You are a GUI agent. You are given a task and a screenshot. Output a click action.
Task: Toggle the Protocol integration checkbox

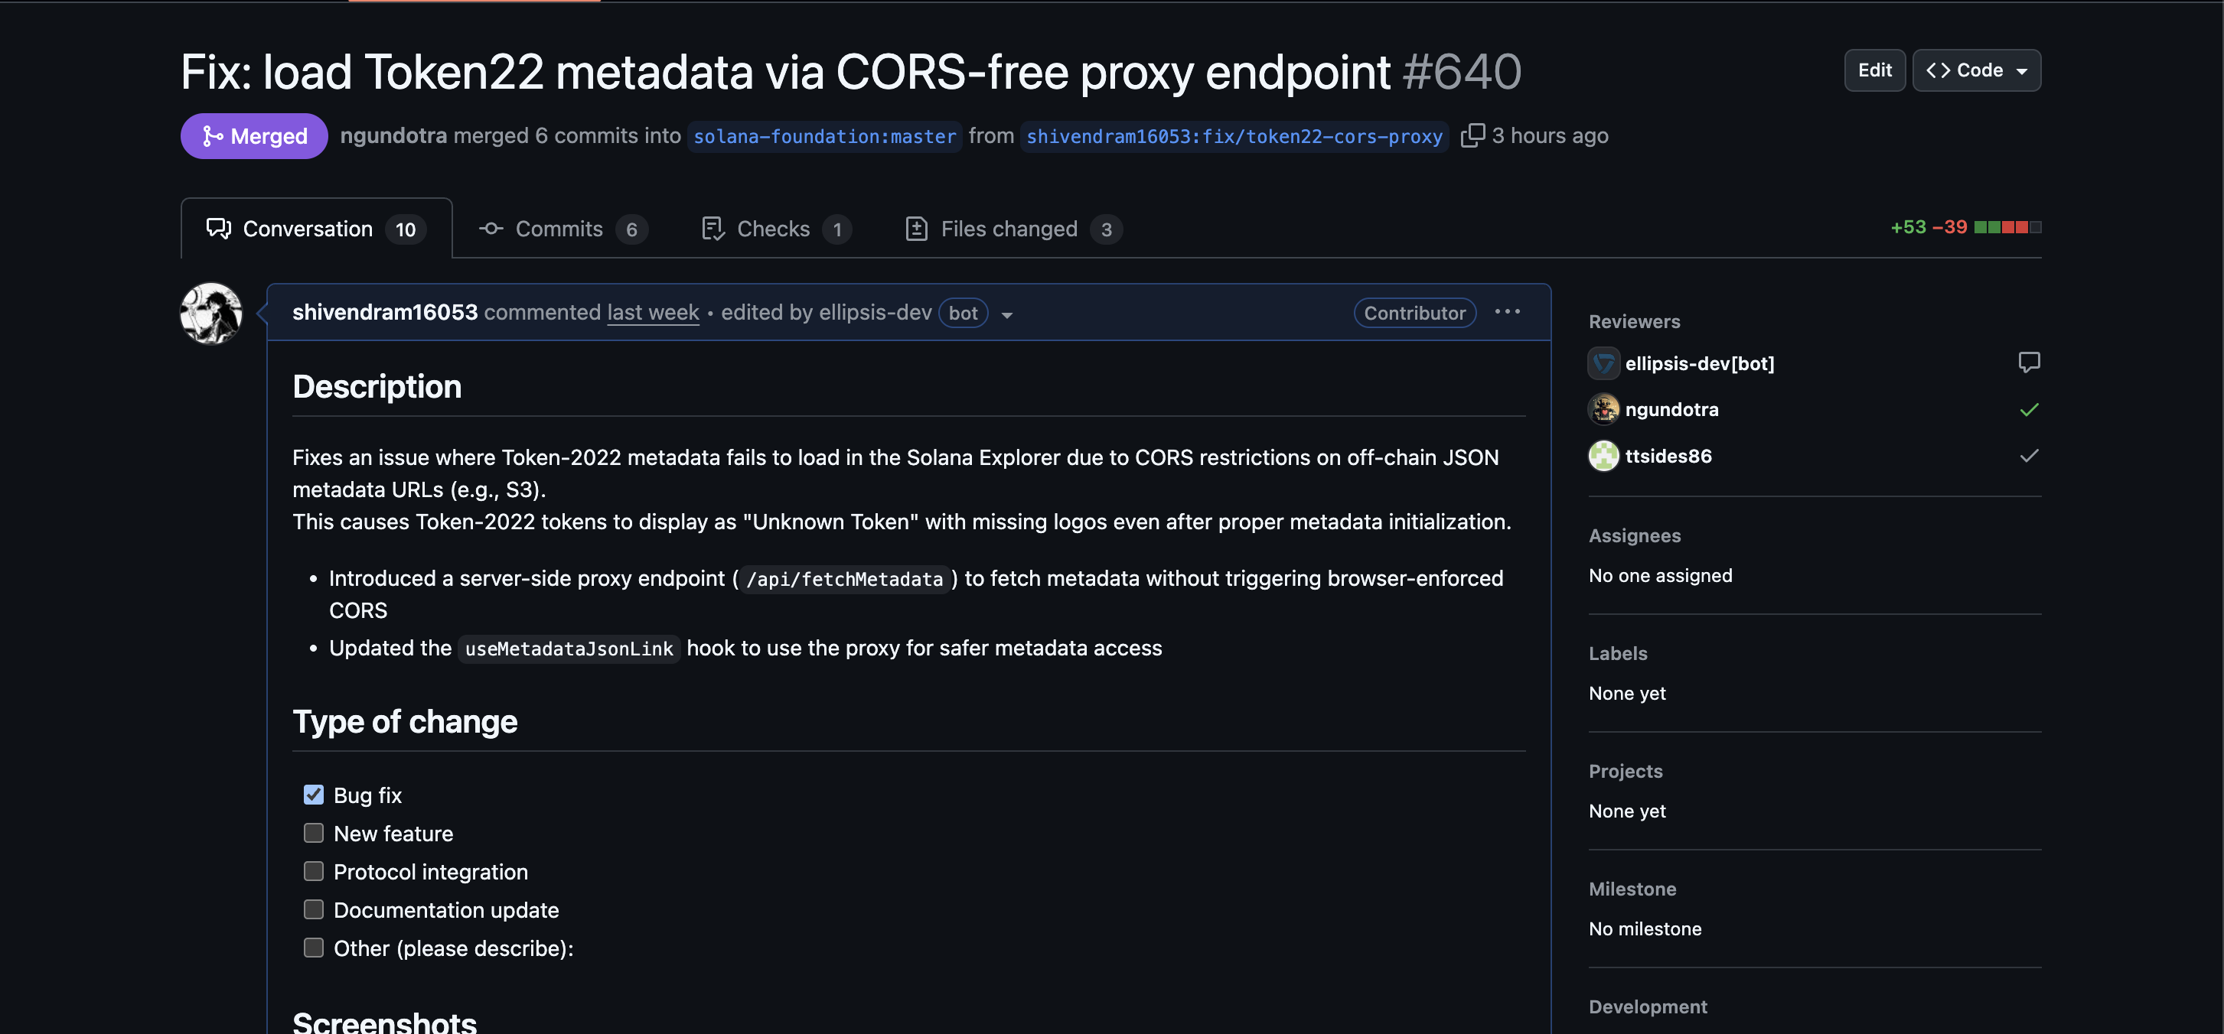tap(314, 872)
